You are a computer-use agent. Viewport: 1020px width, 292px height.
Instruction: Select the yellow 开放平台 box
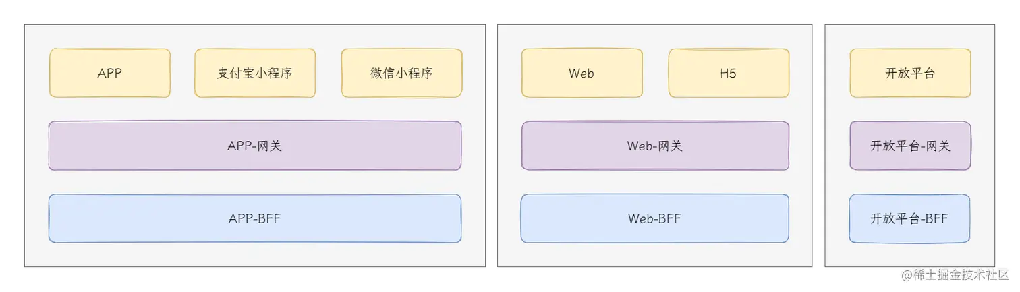click(910, 73)
